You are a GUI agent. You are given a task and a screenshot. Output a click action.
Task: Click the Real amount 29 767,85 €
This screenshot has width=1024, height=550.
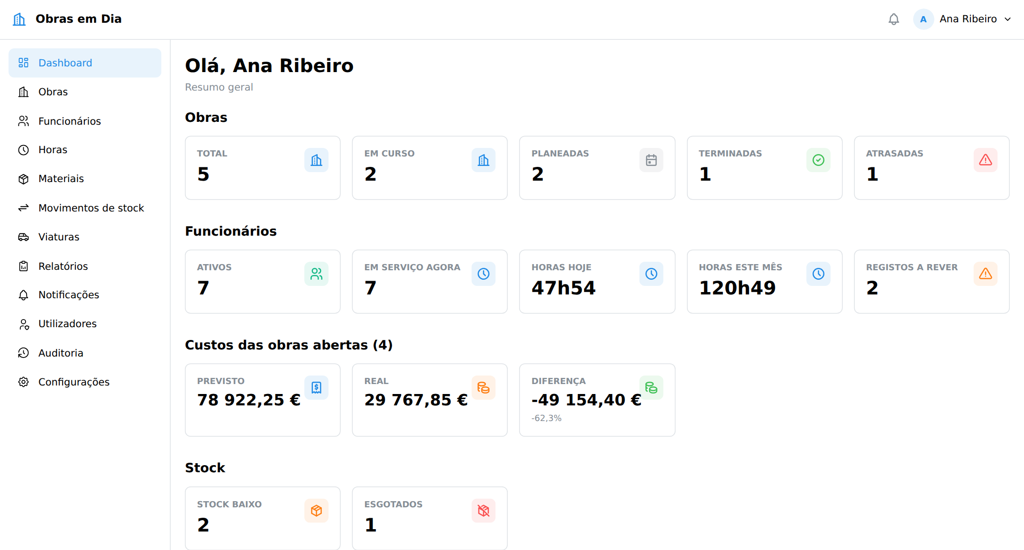tap(416, 400)
